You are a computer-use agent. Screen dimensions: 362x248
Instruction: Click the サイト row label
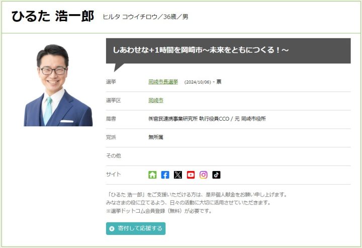tap(113, 175)
